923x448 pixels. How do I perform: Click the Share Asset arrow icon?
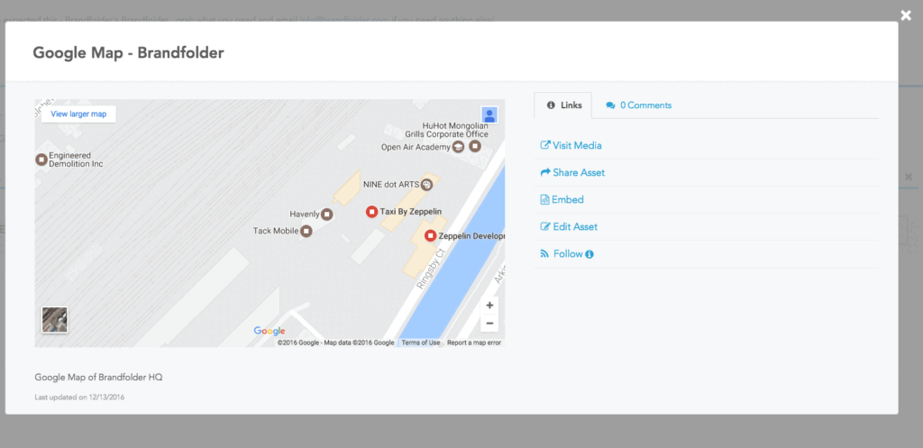(x=545, y=172)
